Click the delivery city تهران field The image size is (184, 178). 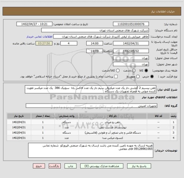click(x=131, y=64)
